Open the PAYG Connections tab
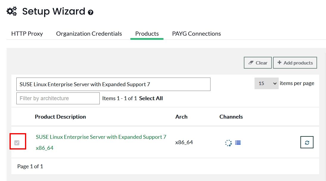The image size is (326, 181). 196,34
